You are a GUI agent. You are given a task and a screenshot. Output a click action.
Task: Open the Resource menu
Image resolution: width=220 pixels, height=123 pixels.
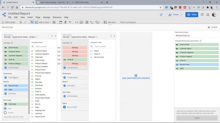pyautogui.click(x=57, y=17)
